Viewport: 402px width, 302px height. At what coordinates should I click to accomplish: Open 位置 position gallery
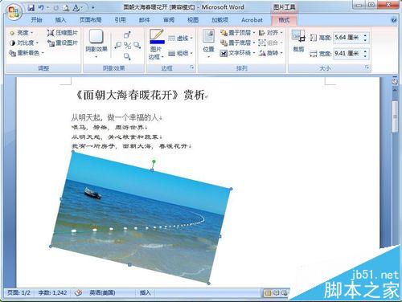pyautogui.click(x=208, y=43)
